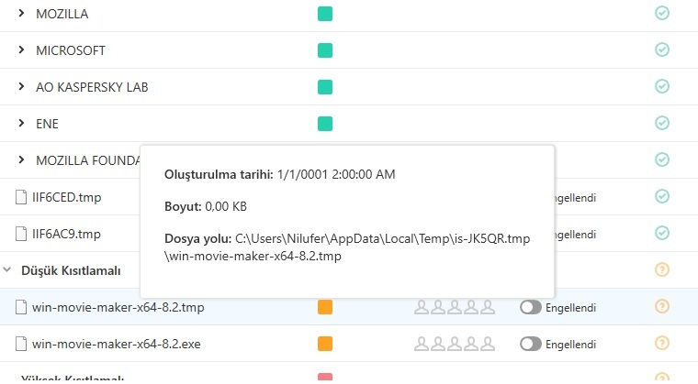Toggle the block switch for win-movie-maker-x64-8.2.tmp
The width and height of the screenshot is (698, 384).
click(x=529, y=307)
